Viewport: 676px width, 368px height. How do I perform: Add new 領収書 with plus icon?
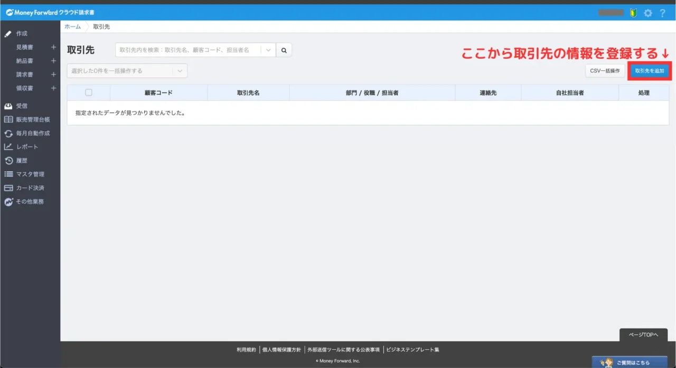coord(53,88)
